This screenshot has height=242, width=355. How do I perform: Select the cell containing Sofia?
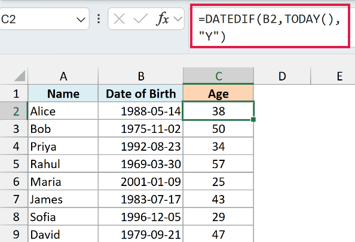click(63, 216)
